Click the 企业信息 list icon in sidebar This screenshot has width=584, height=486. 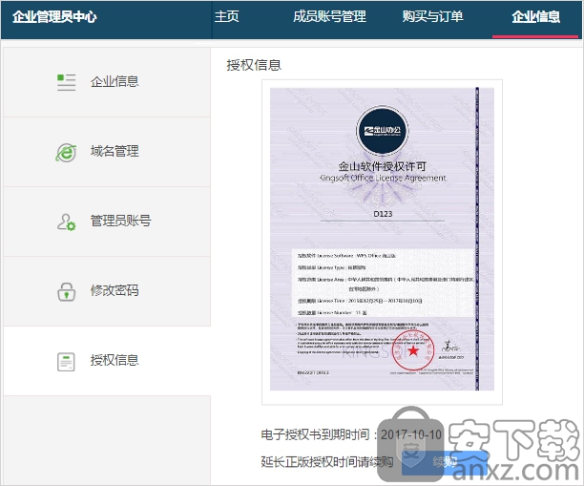tap(66, 82)
